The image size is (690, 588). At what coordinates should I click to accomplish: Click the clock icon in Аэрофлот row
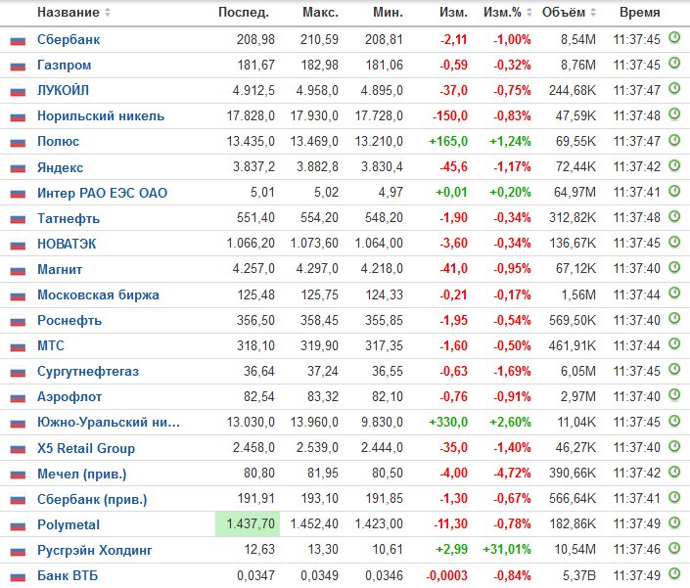(674, 395)
